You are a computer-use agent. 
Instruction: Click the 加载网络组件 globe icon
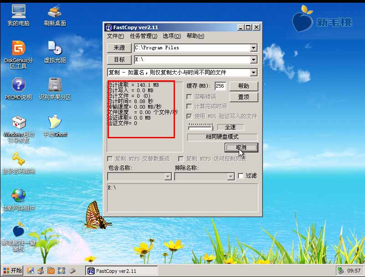point(18,199)
